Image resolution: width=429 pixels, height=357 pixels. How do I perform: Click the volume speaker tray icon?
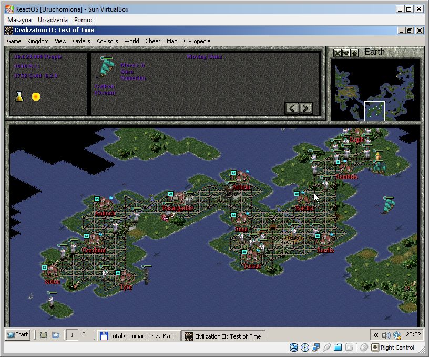pos(386,335)
